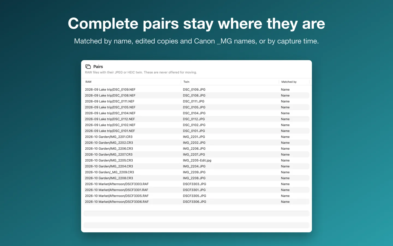393x246 pixels.
Task: Click the twin file DSC_0105.JPG
Action: 194,107
